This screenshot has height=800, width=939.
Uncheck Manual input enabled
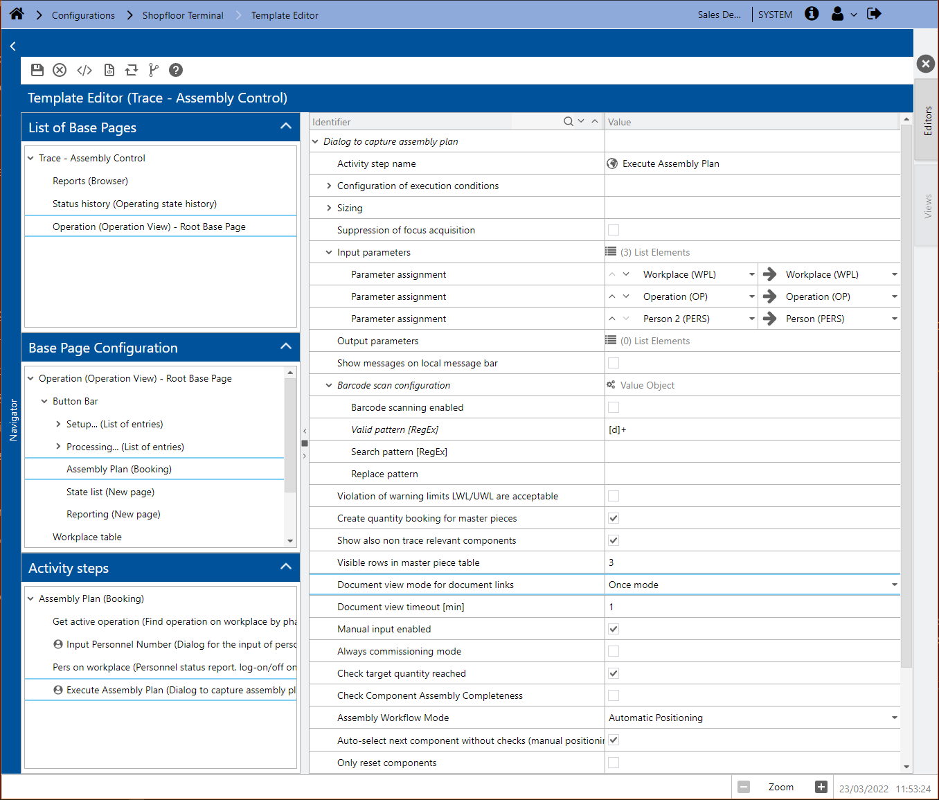coord(614,629)
